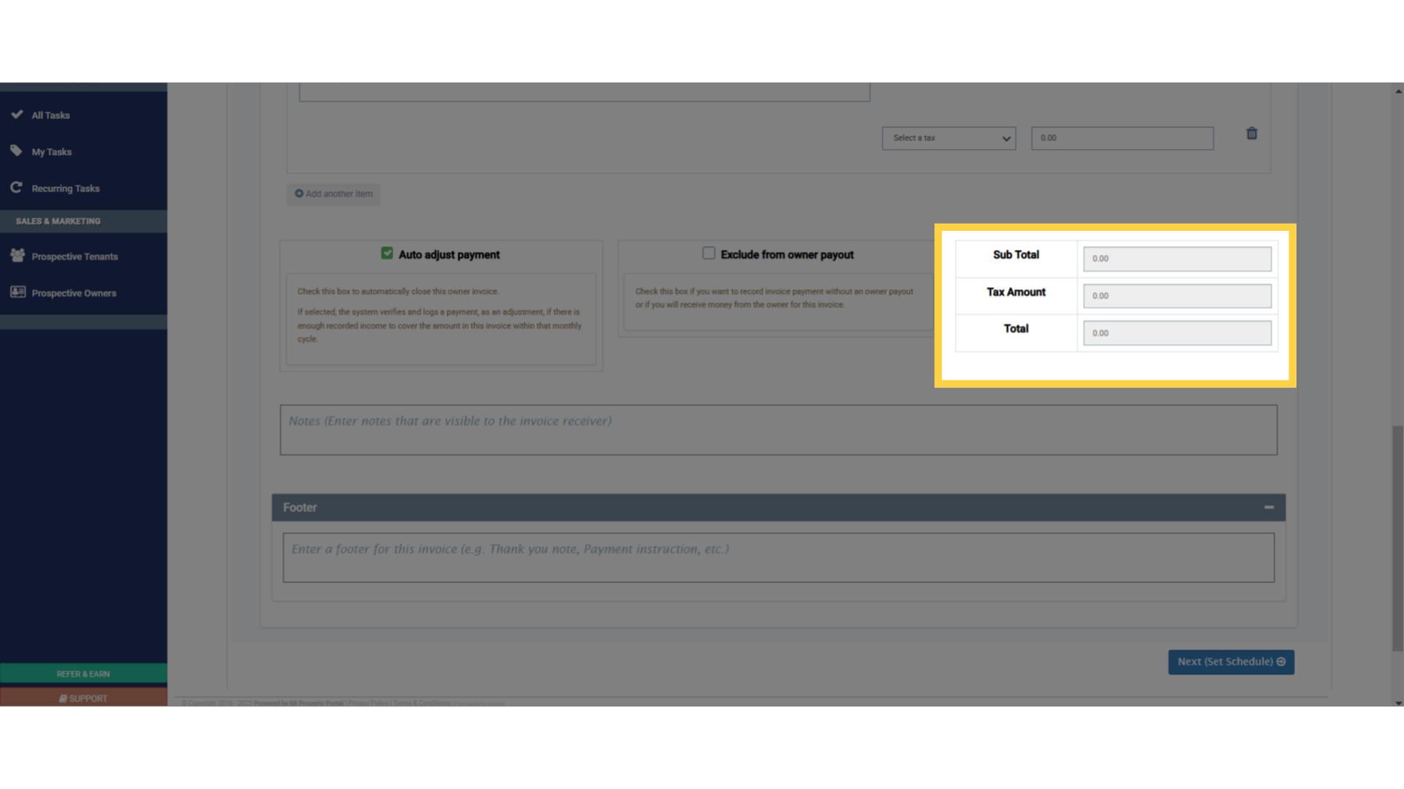Click the footer text input field

(x=778, y=557)
